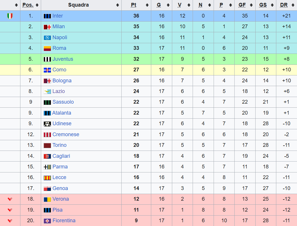Viewport: 297px width, 226px height.
Task: Click the Cagliari flag icon
Action: [x=47, y=156]
